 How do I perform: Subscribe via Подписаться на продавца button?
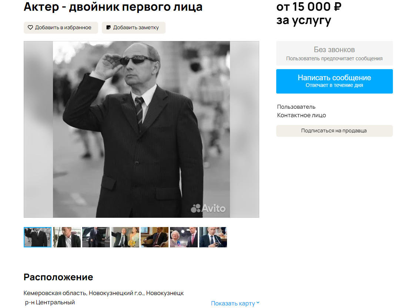tap(334, 131)
